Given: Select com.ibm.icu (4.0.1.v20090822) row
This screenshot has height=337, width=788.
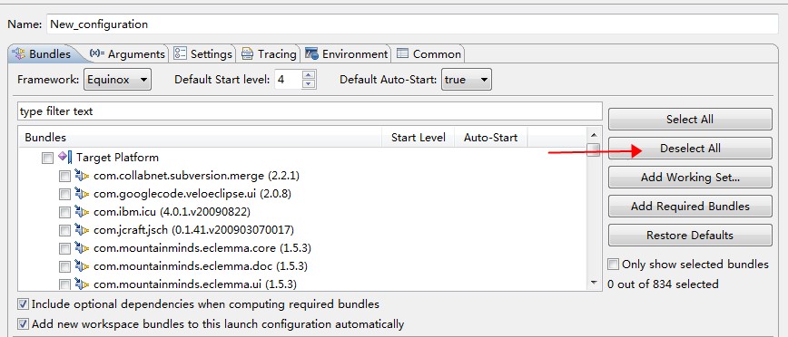Looking at the screenshot, I should (302, 212).
